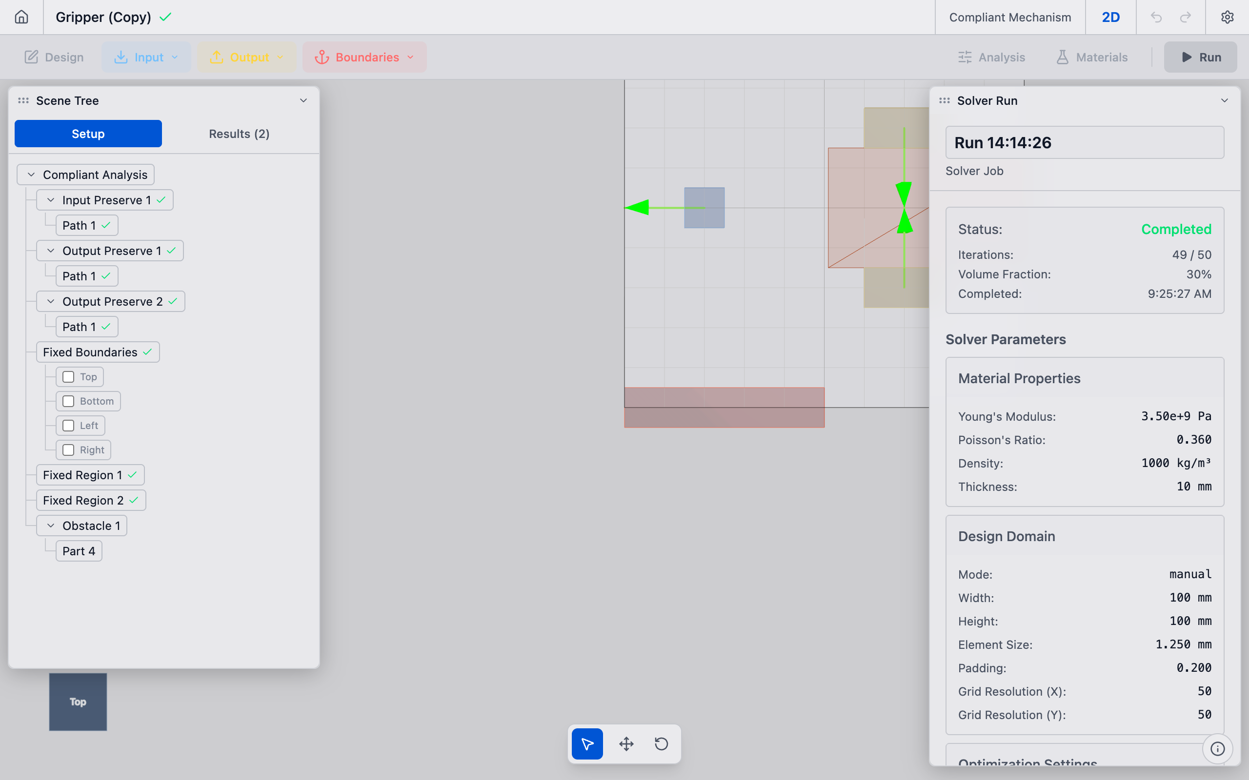Click the Compliant Mechanism label
This screenshot has width=1249, height=780.
coord(1010,17)
